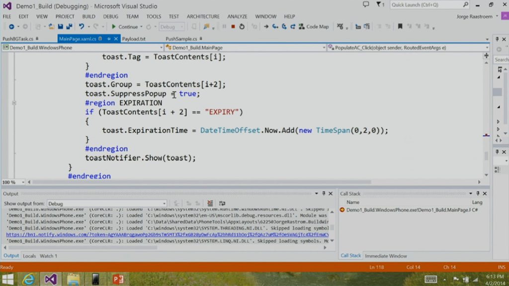Undo the last edit
509x286 pixels.
(x=81, y=27)
